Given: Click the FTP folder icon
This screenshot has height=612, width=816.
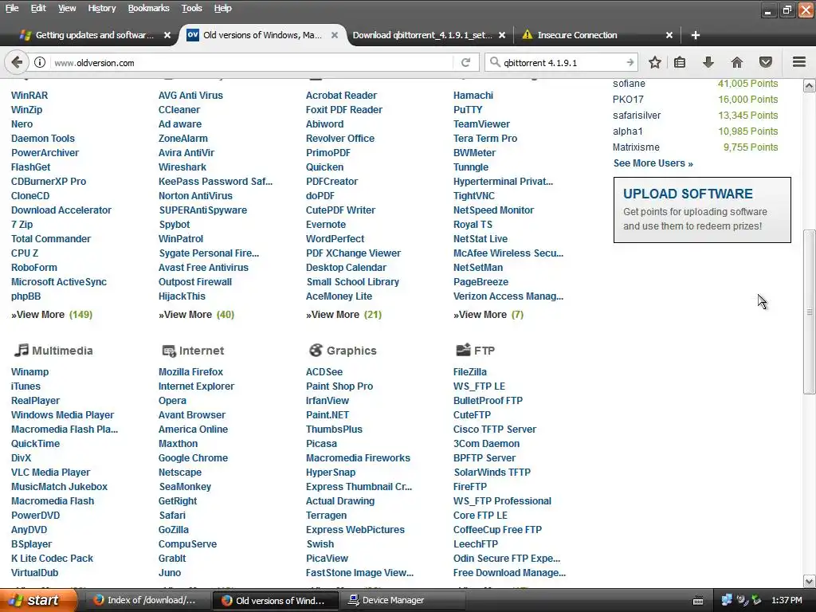Looking at the screenshot, I should (x=463, y=350).
